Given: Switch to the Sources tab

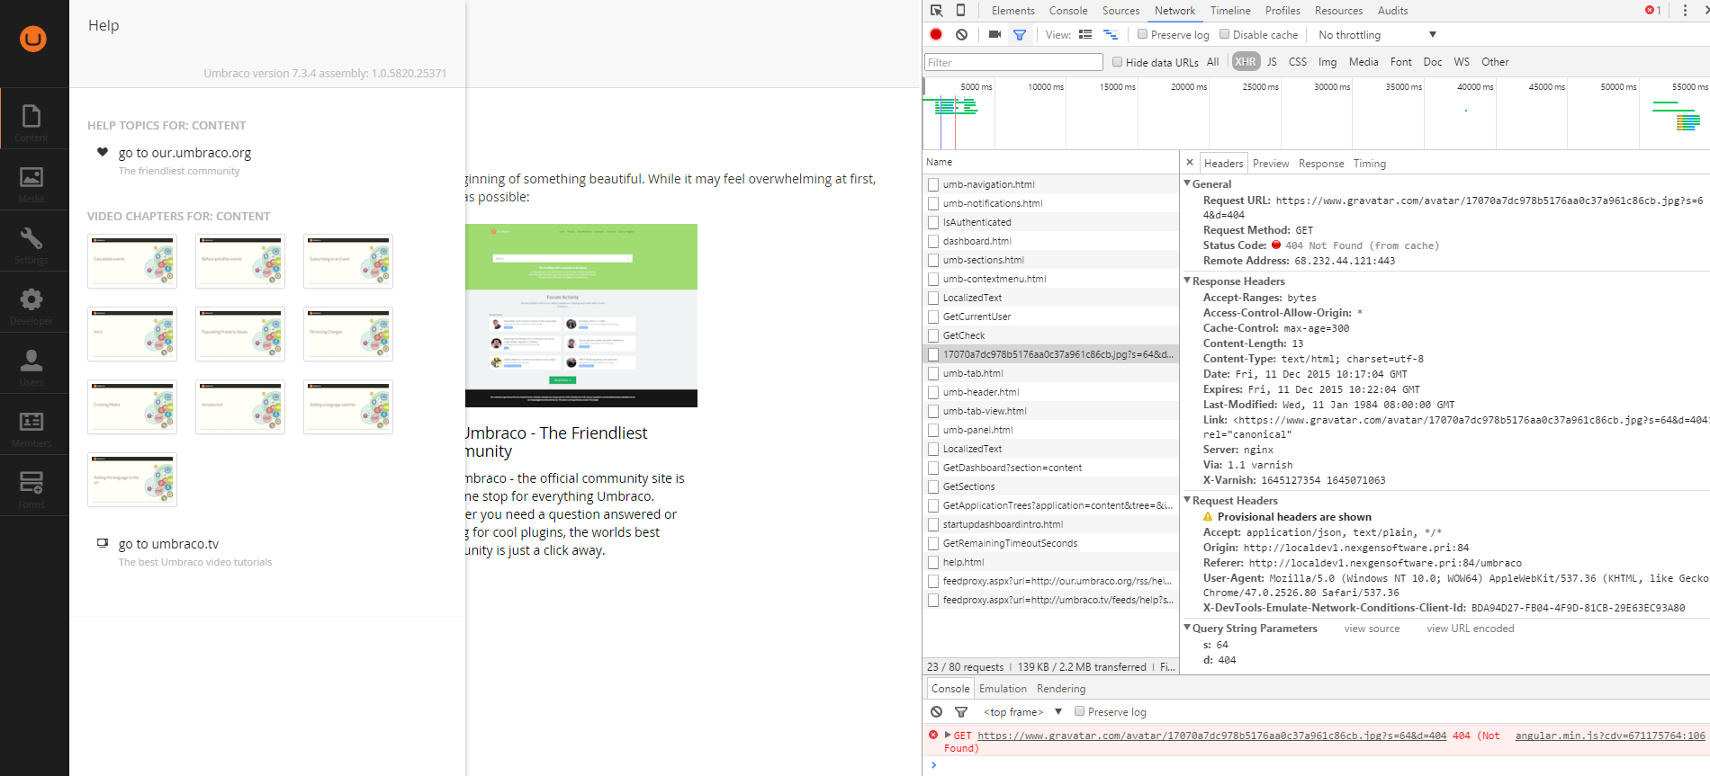Looking at the screenshot, I should click(x=1120, y=11).
